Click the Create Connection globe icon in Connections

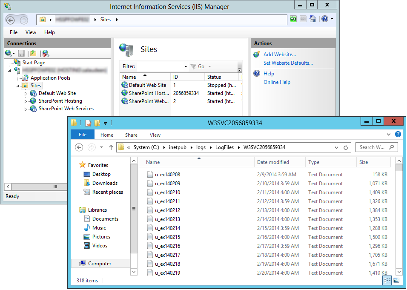point(9,53)
